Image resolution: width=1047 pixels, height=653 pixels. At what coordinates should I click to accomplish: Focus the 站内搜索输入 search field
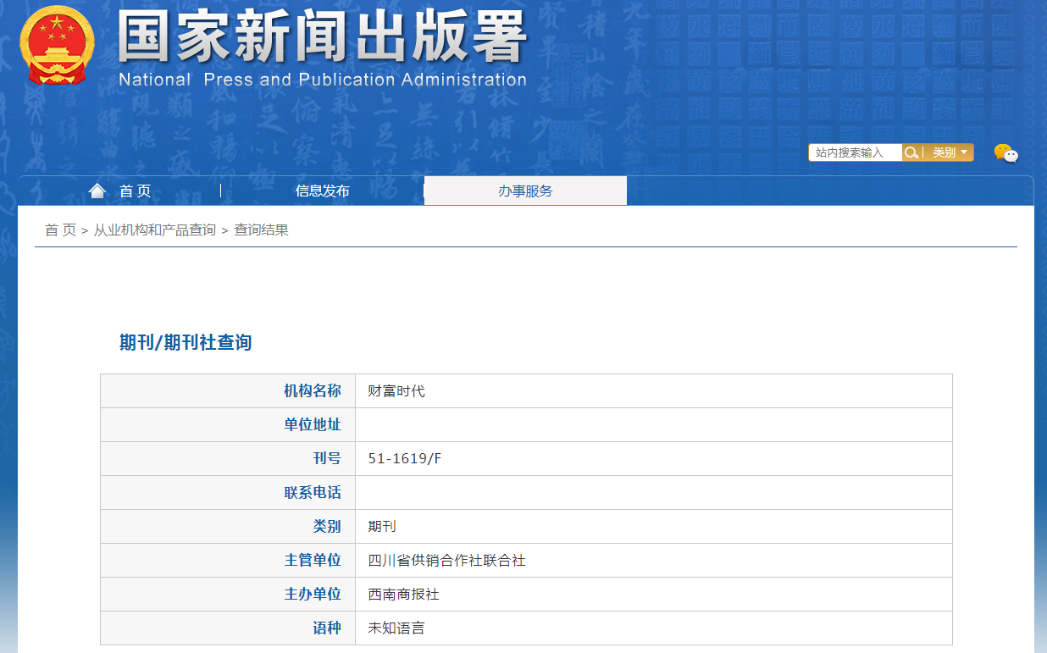(854, 152)
